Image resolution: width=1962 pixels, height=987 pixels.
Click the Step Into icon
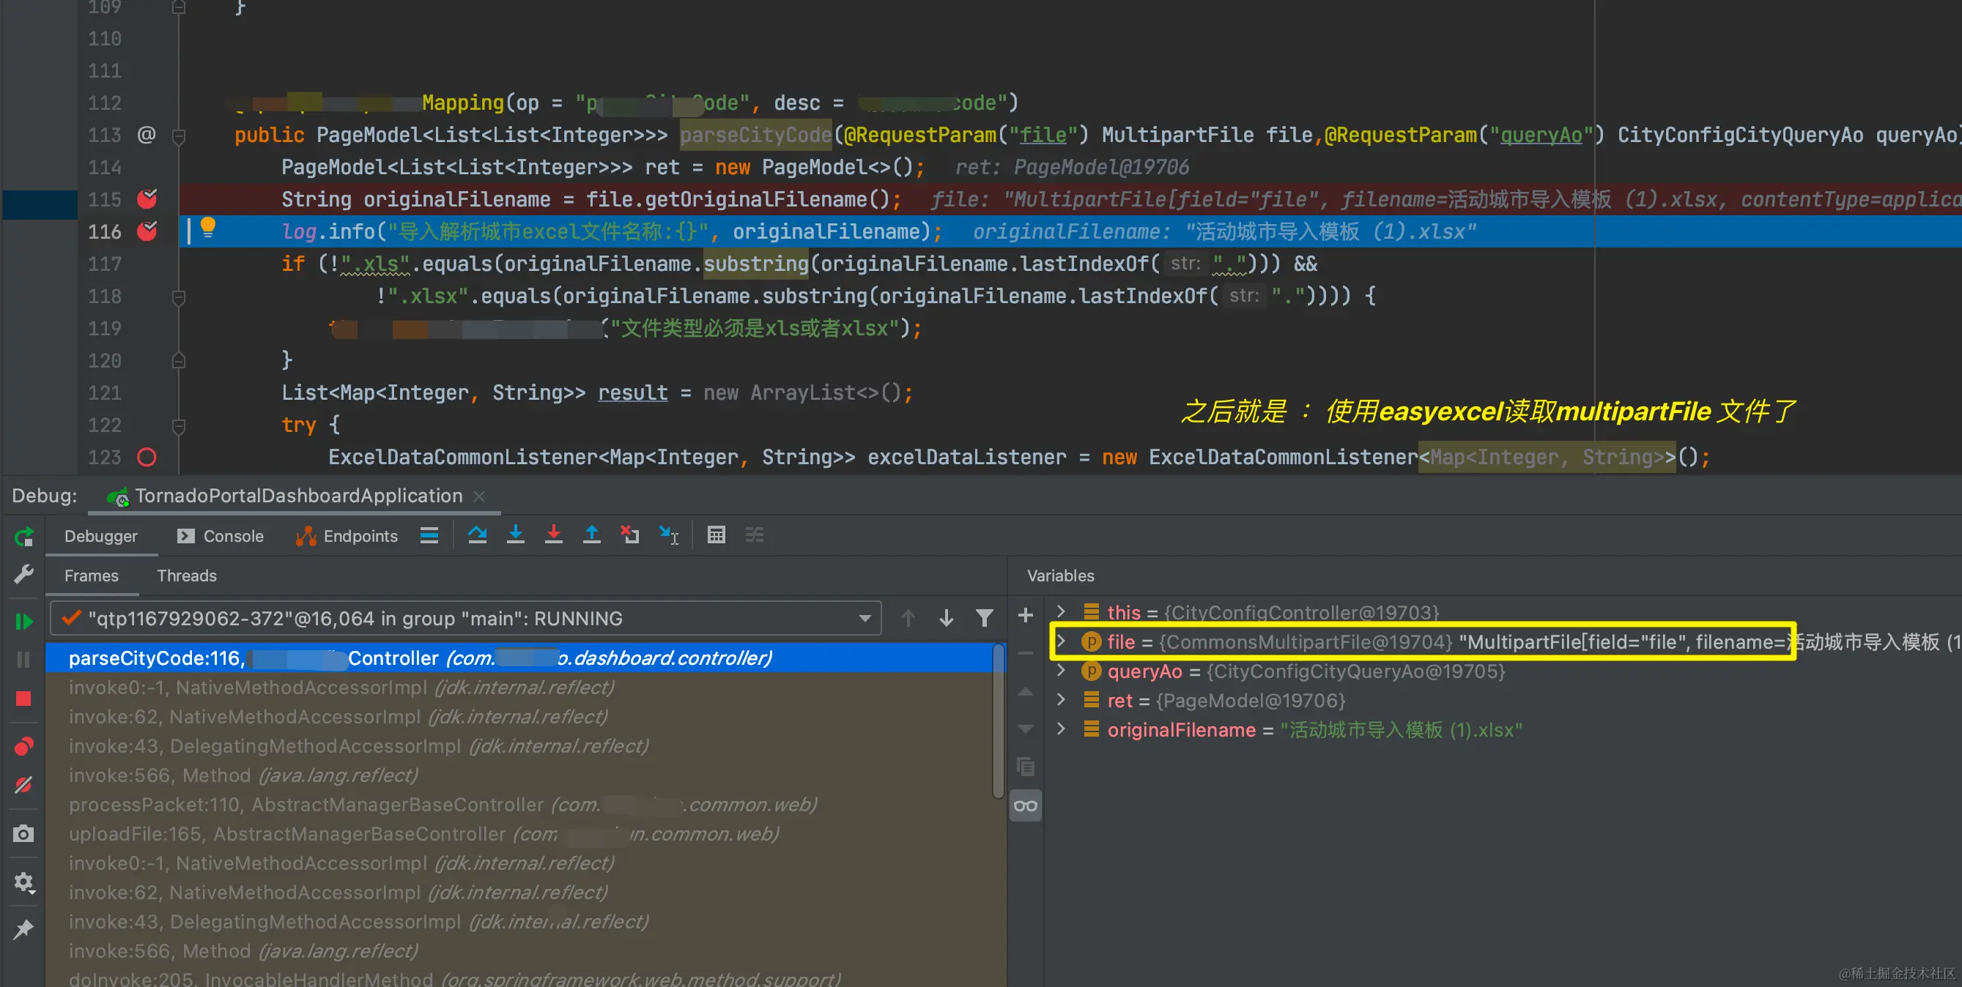click(x=516, y=535)
